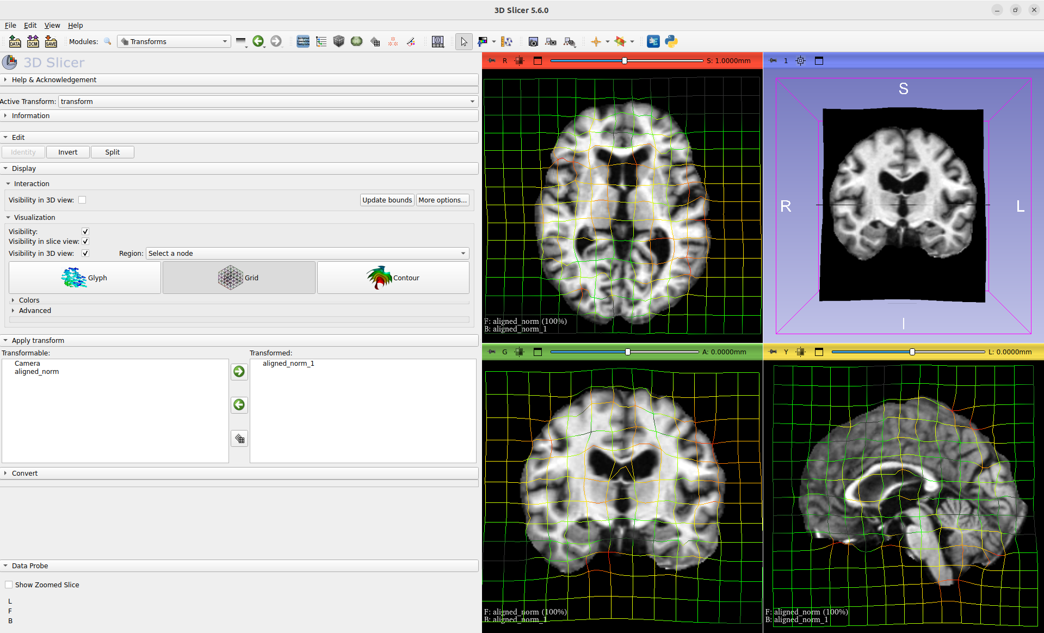Select the mouse pointer interaction mode
Image resolution: width=1044 pixels, height=633 pixels.
tap(464, 41)
